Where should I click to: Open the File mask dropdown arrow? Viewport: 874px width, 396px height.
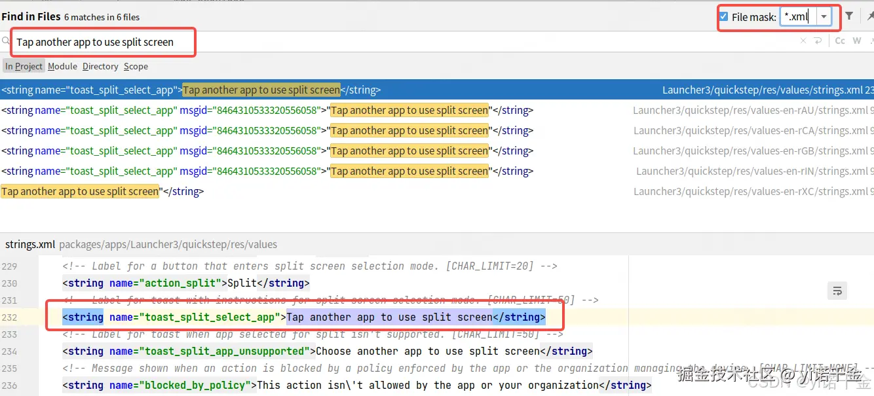824,16
